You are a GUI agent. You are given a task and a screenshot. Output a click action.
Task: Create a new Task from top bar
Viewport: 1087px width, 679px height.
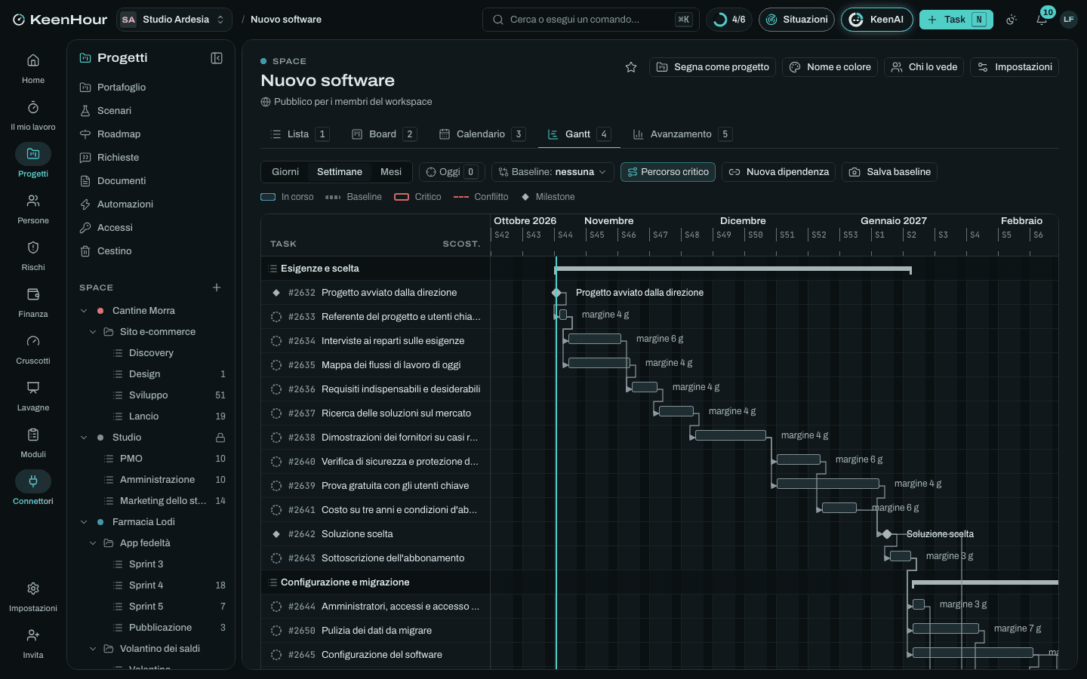956,20
